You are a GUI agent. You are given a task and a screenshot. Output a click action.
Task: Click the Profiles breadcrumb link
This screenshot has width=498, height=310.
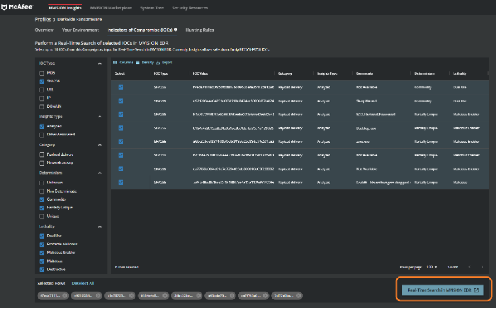pyautogui.click(x=43, y=19)
